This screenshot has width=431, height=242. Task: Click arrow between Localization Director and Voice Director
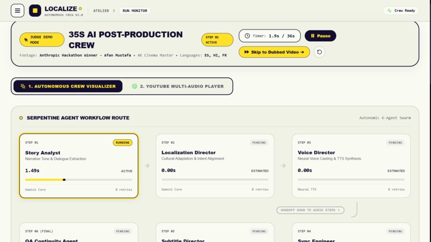[283, 166]
